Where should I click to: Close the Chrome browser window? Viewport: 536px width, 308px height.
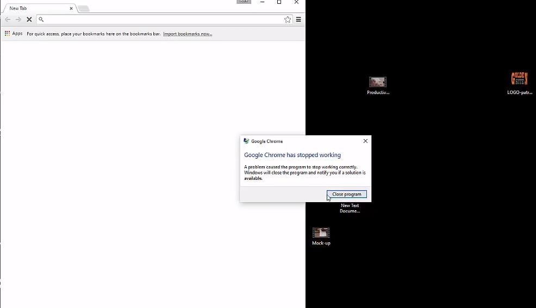[x=296, y=2]
